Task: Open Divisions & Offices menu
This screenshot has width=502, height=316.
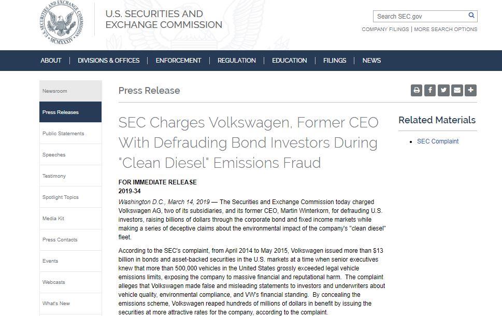Action: point(108,61)
